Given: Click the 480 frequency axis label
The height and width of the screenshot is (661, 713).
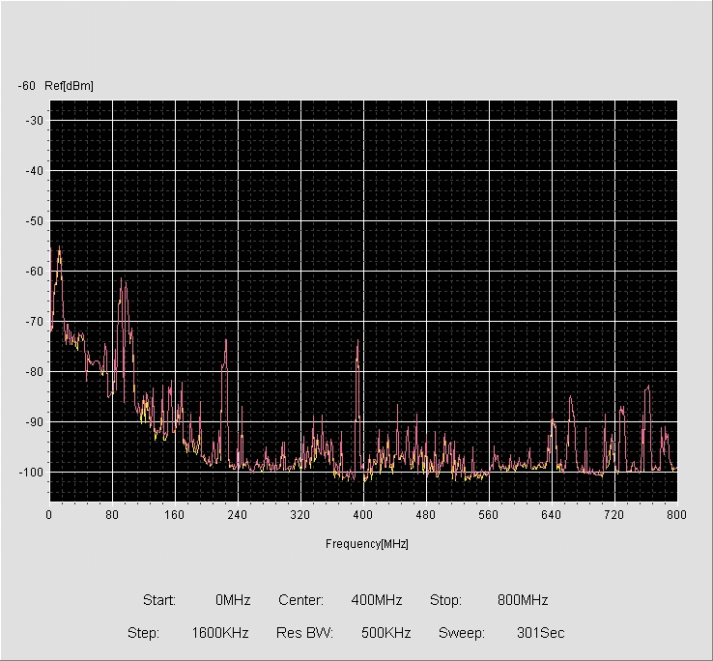Looking at the screenshot, I should (x=426, y=515).
